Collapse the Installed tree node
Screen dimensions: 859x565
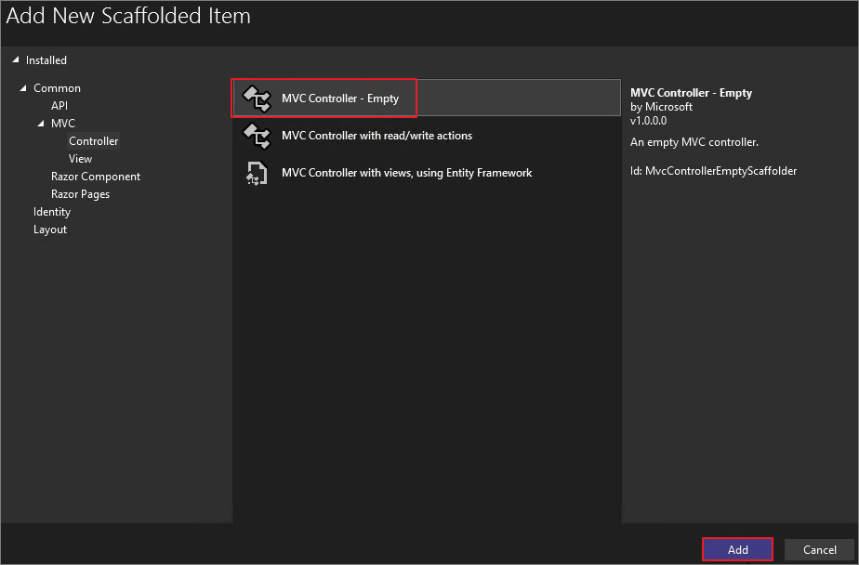coord(15,59)
